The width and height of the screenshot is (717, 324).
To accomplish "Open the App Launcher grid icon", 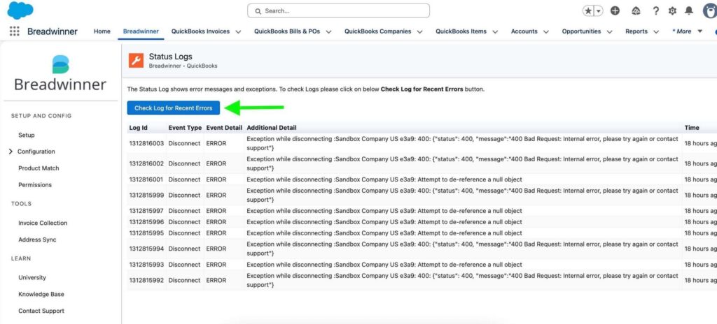I will pyautogui.click(x=15, y=31).
